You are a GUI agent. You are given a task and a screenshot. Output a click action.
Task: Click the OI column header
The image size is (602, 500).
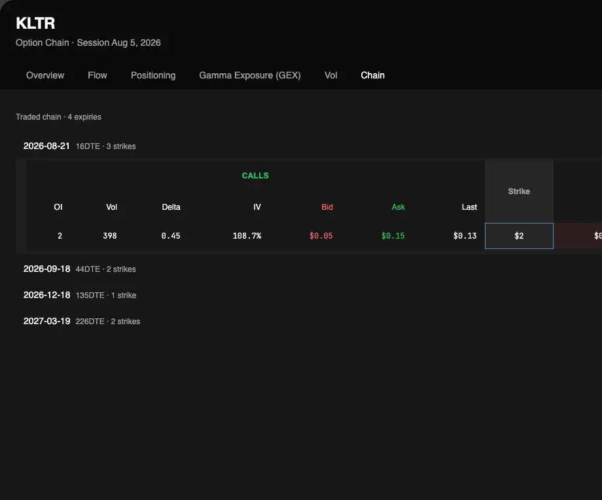coord(58,207)
